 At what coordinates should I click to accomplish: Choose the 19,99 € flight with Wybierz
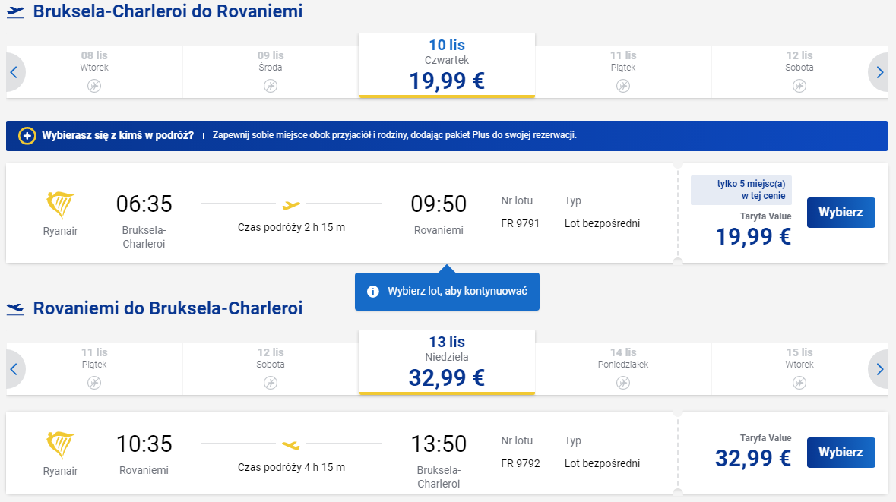tap(841, 213)
